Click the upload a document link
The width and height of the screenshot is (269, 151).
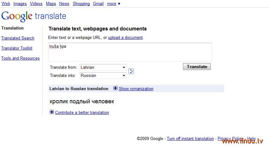125,37
